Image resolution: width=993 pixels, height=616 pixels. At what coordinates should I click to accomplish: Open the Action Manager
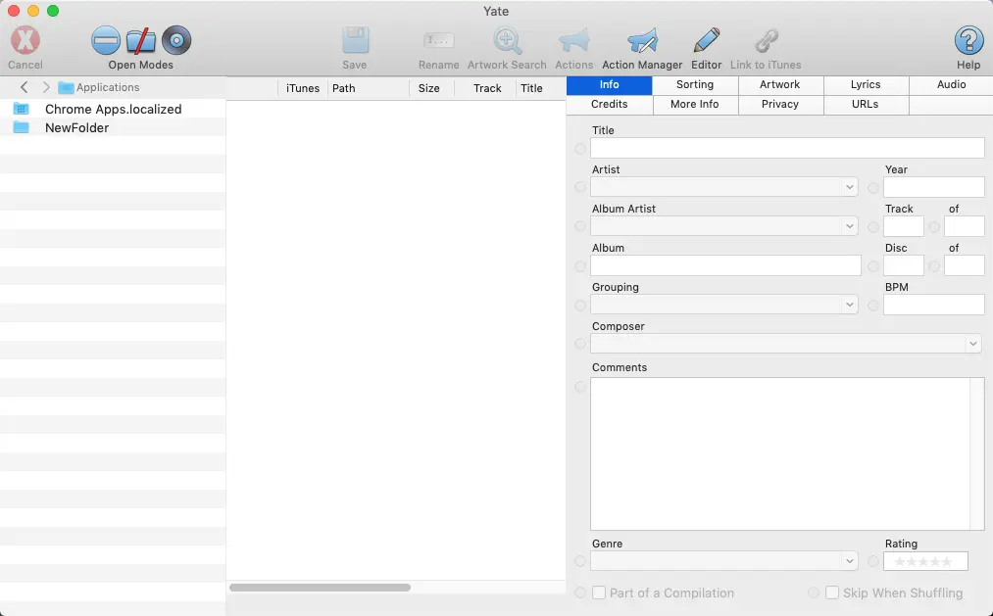642,40
